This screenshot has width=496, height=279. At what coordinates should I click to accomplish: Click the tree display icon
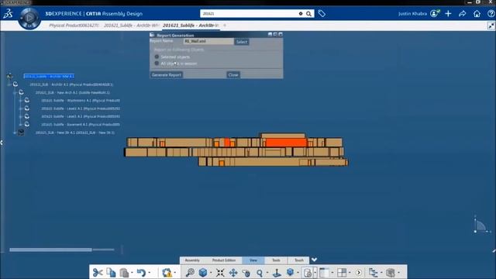coord(324,272)
